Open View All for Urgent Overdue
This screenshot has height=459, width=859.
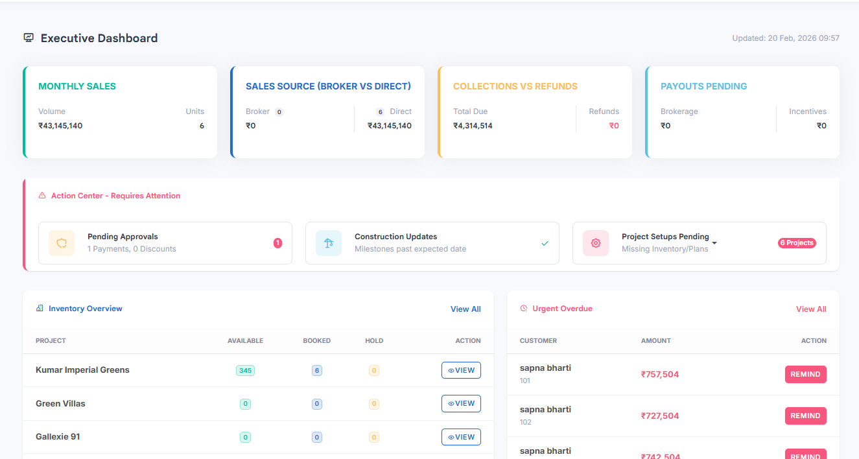[811, 309]
